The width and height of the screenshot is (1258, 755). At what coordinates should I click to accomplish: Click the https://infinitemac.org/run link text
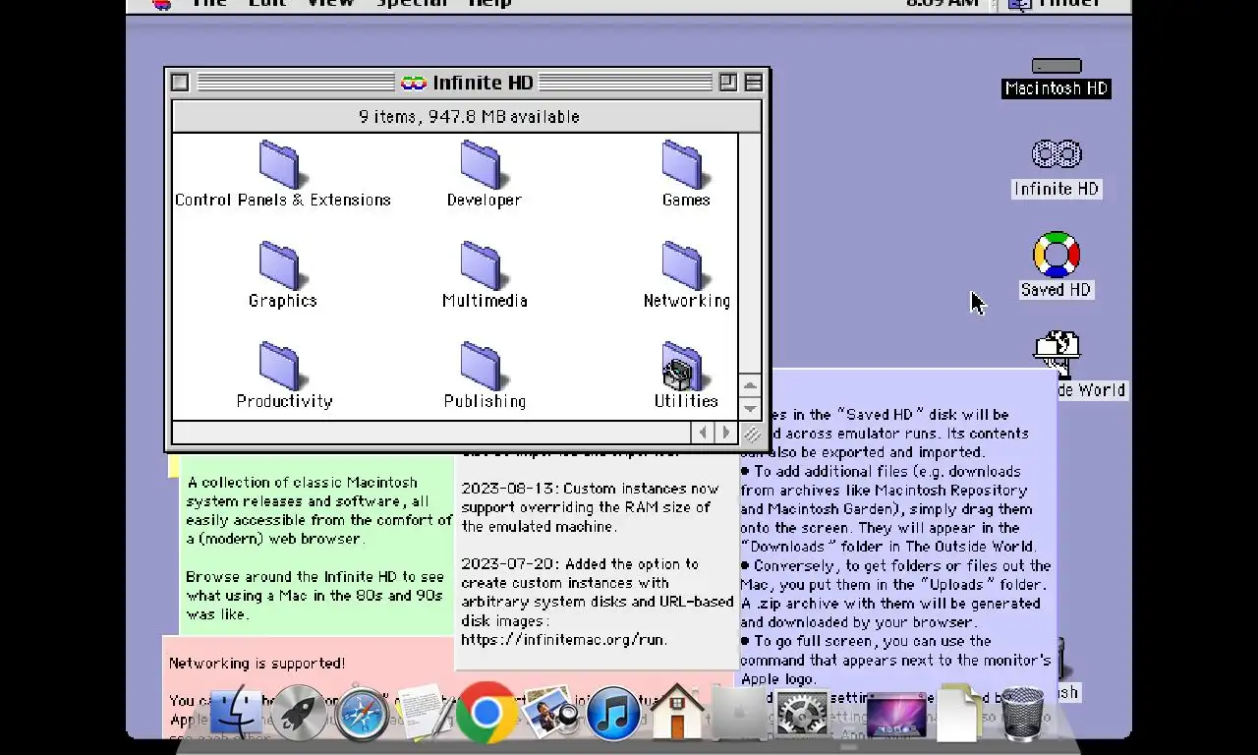(x=564, y=640)
